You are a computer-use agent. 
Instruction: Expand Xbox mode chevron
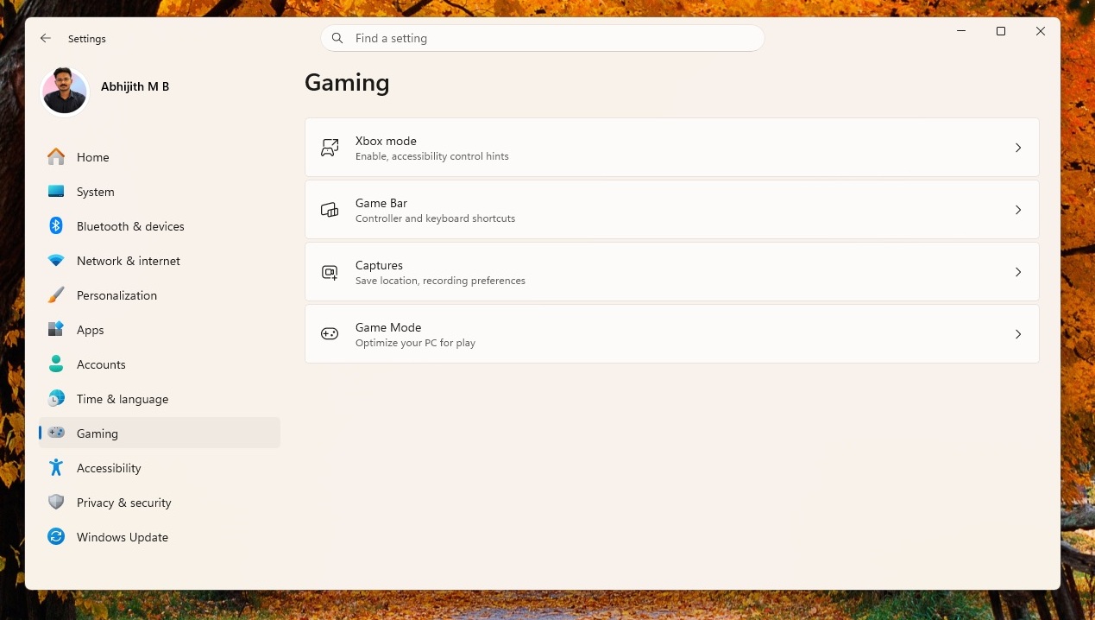pos(1018,148)
